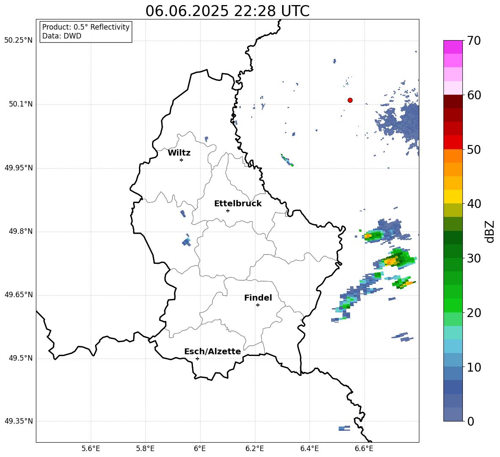
Task: Click the Wiltz station cross marker
Action: (x=182, y=160)
